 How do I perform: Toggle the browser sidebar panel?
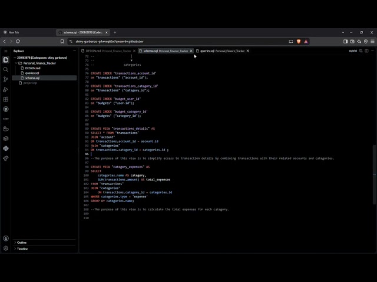pyautogui.click(x=346, y=42)
